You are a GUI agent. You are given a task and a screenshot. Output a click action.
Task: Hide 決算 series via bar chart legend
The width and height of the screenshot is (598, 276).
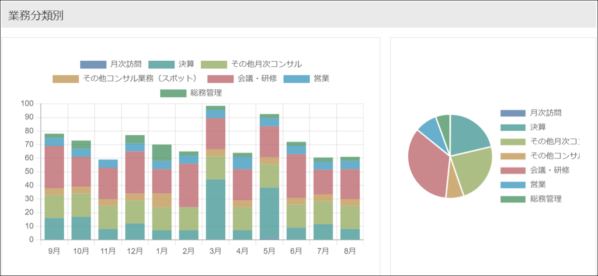click(171, 65)
